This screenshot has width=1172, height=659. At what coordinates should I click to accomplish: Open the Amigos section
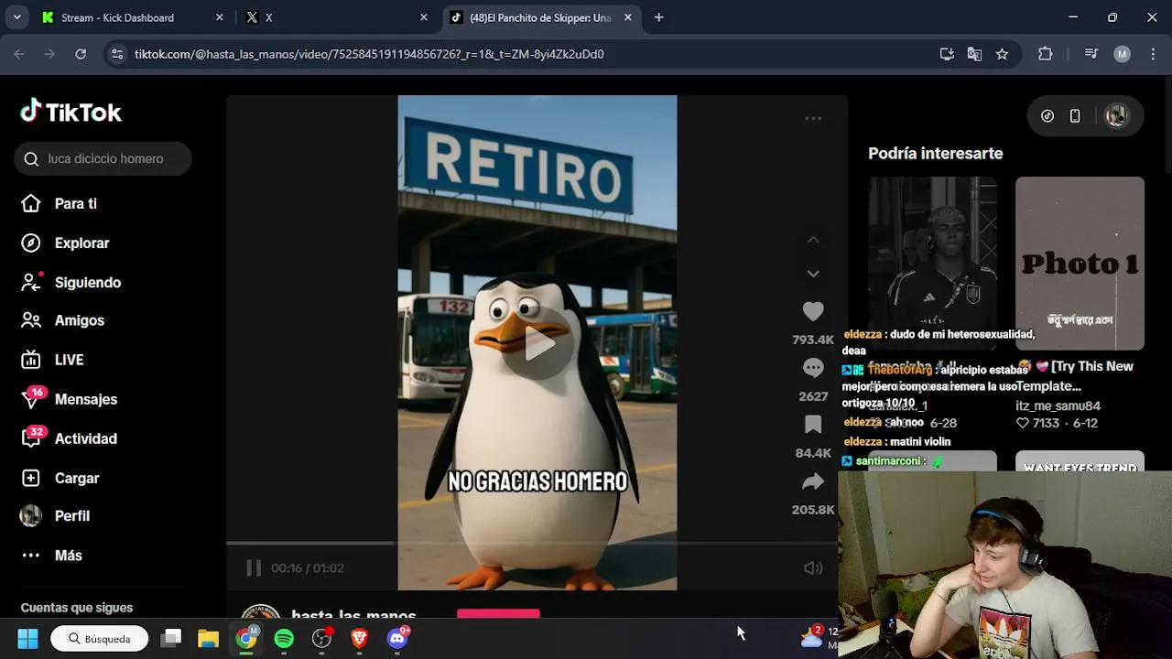click(x=62, y=320)
